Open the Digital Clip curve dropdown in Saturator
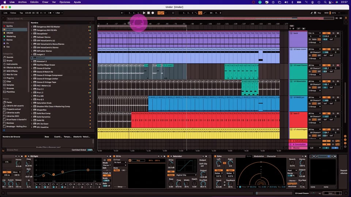Viewport: 351px width, 197px height. click(186, 175)
